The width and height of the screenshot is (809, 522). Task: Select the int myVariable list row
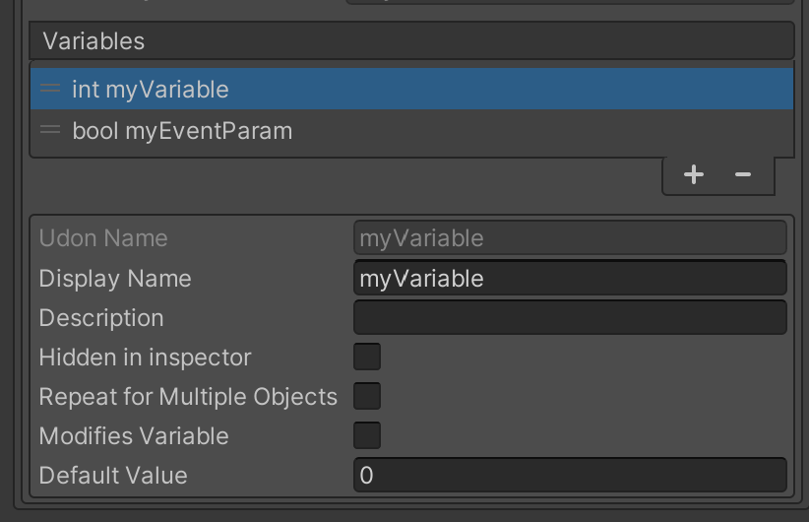point(411,89)
